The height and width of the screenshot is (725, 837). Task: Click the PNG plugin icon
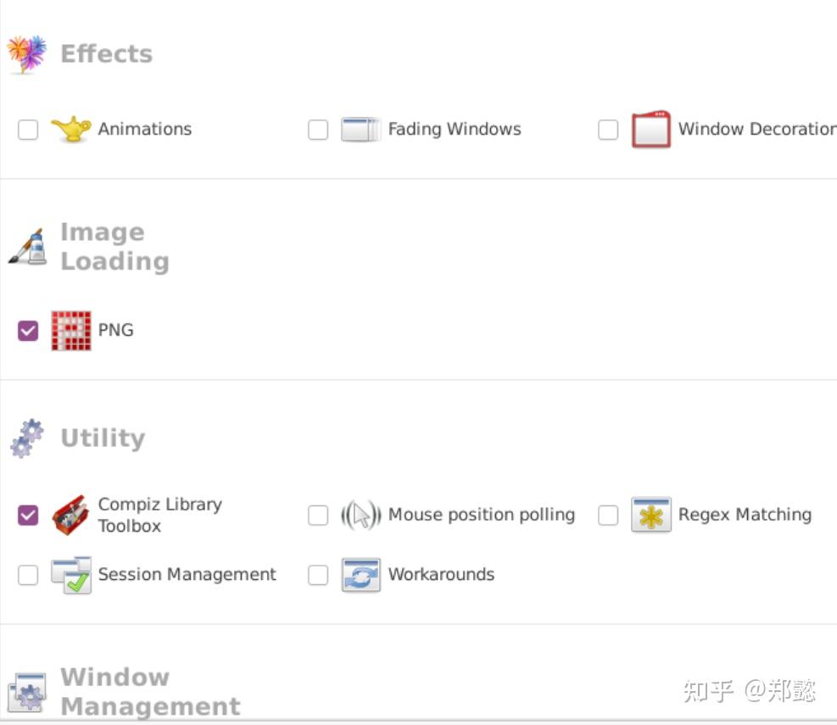click(72, 330)
